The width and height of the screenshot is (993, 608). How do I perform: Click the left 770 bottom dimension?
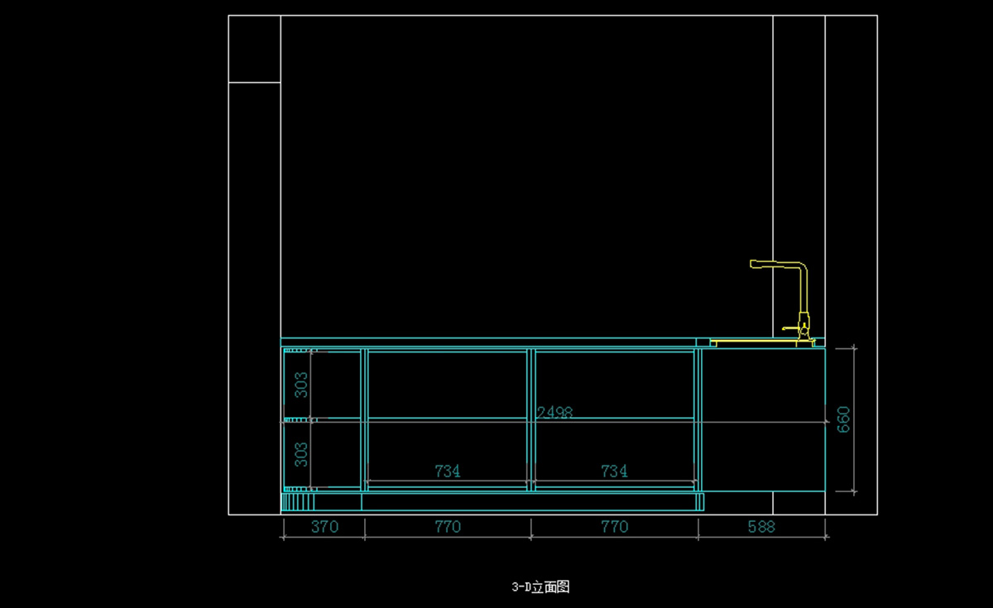point(448,526)
